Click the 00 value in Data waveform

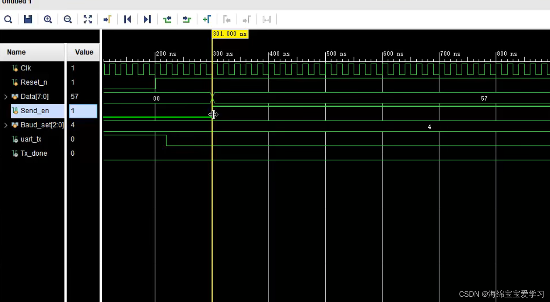(x=156, y=98)
